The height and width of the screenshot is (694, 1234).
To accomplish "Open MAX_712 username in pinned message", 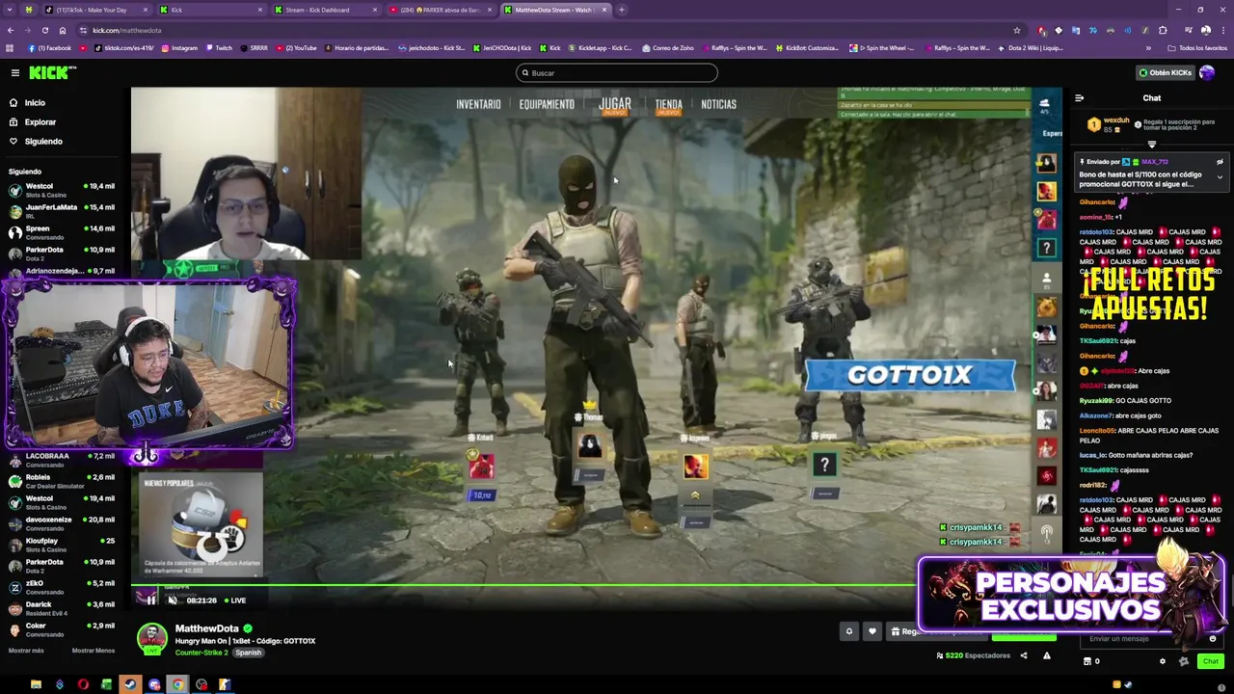I will point(1155,162).
